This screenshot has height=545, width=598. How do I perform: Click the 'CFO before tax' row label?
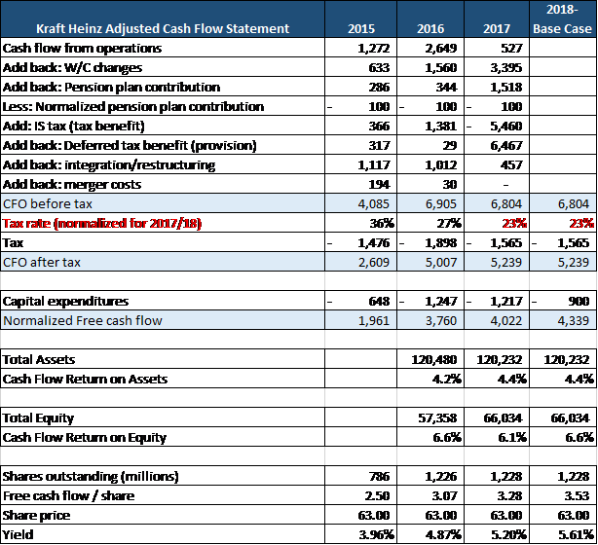pos(48,204)
